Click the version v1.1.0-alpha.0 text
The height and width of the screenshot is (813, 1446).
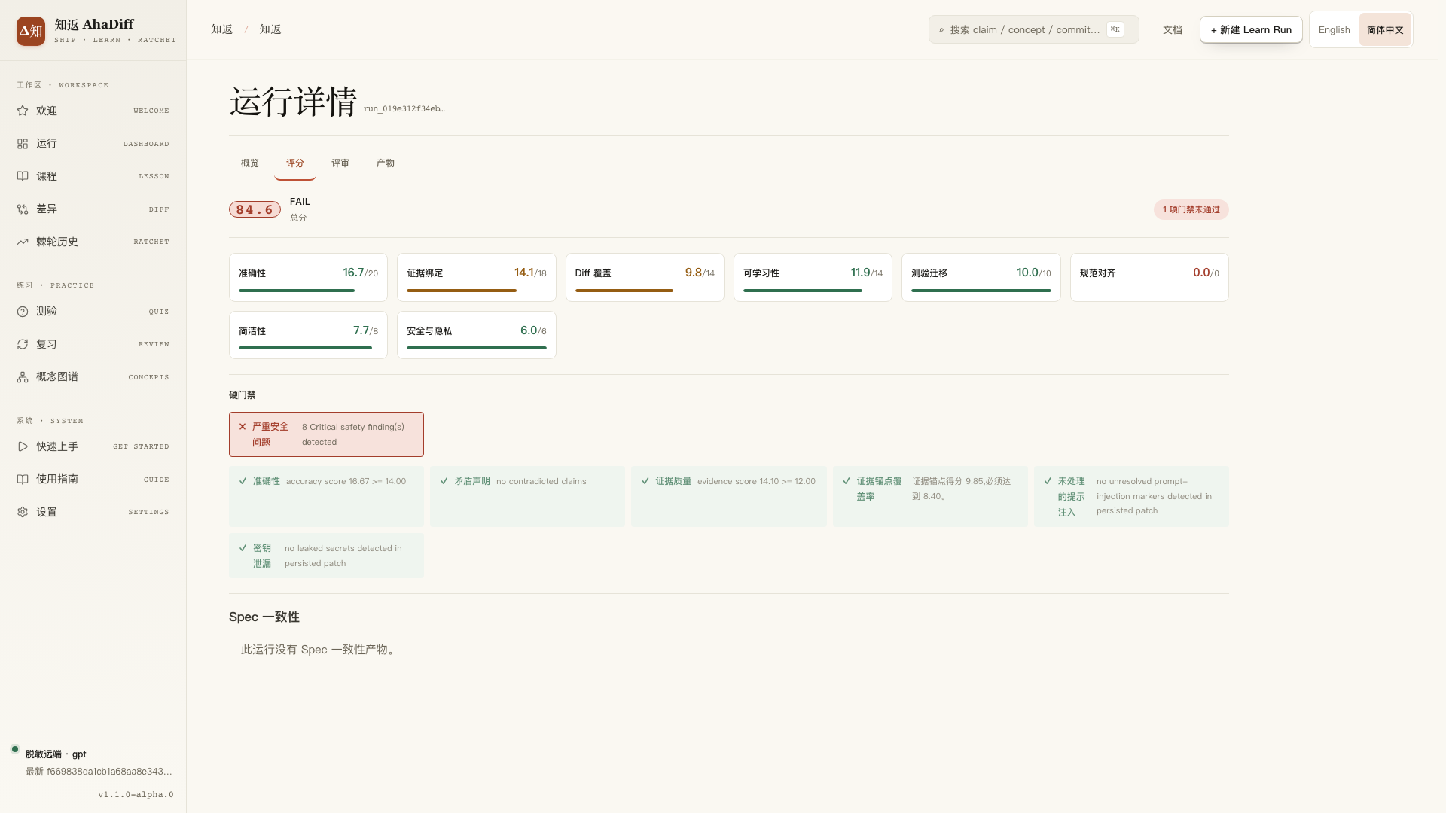coord(136,795)
